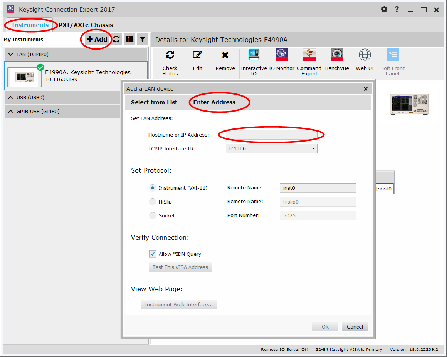Focus the Hostname or IP Address field
The height and width of the screenshot is (357, 447).
tap(271, 135)
